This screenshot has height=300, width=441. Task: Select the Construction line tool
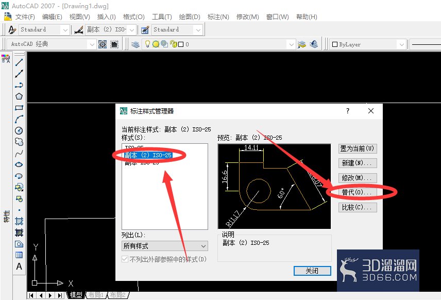click(x=19, y=74)
